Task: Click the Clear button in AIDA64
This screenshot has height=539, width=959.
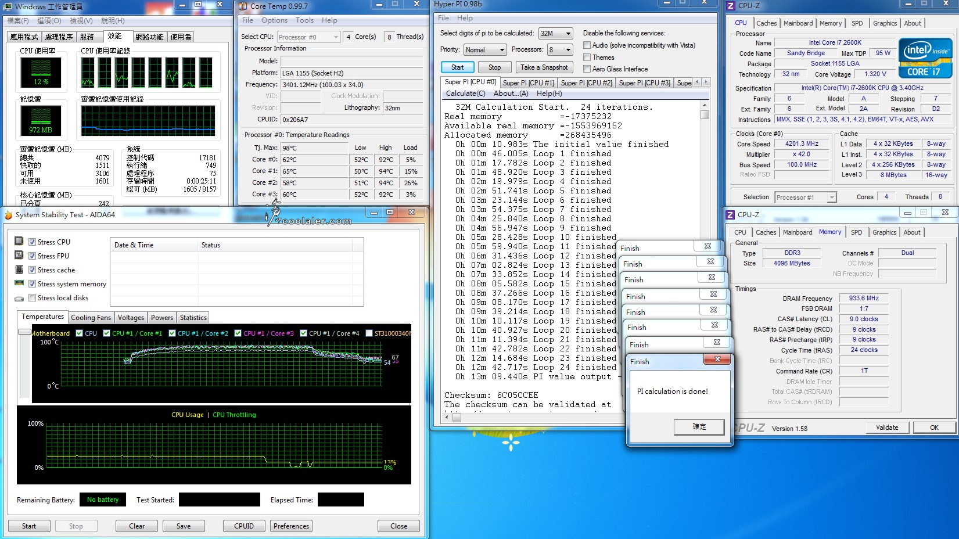Action: tap(137, 526)
